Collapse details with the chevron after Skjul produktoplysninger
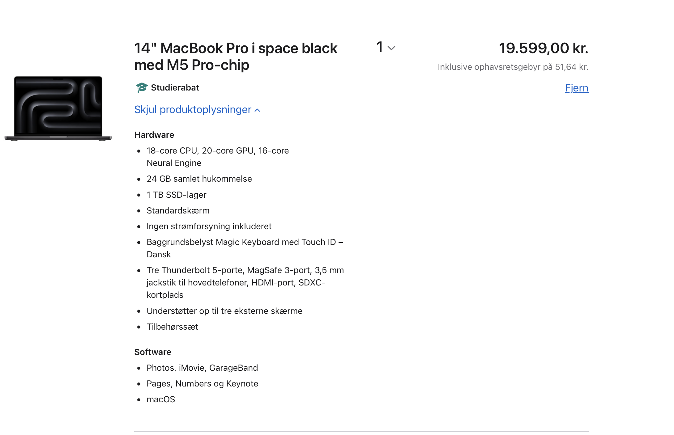674x435 pixels. point(258,110)
